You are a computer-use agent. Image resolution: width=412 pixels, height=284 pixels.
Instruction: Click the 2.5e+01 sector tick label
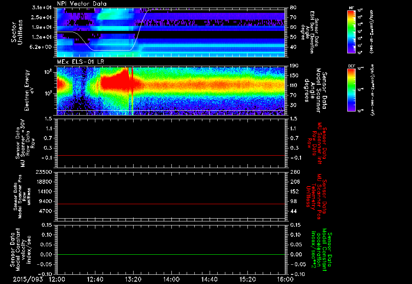(42, 17)
